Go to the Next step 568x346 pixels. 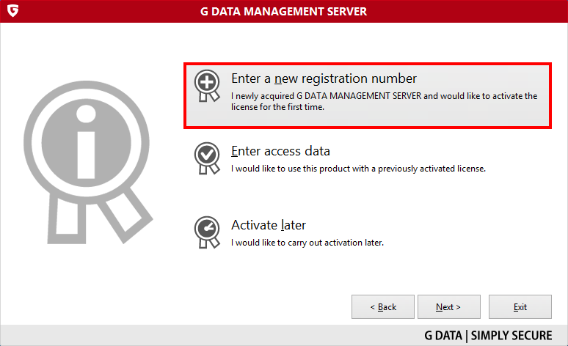(x=449, y=307)
